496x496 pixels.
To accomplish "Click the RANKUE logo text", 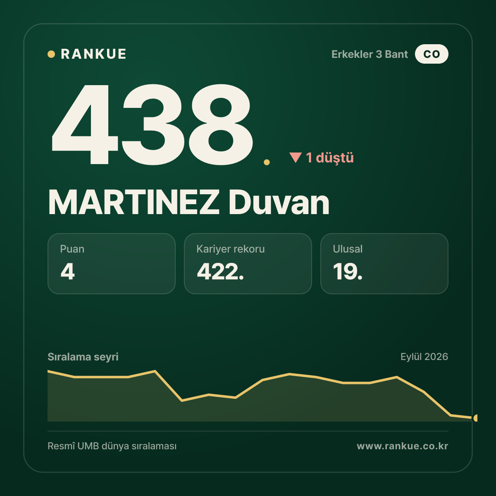I will pos(93,54).
